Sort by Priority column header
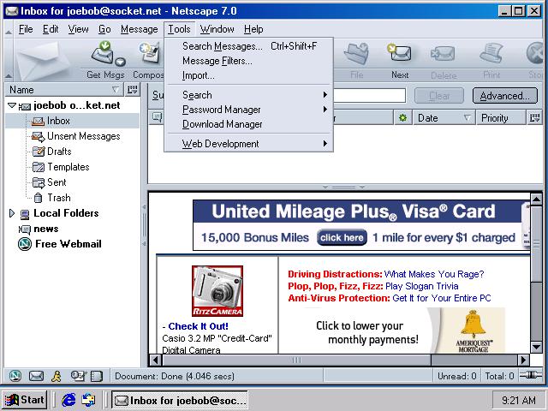Screen dimensions: 548x411 [x=501, y=118]
